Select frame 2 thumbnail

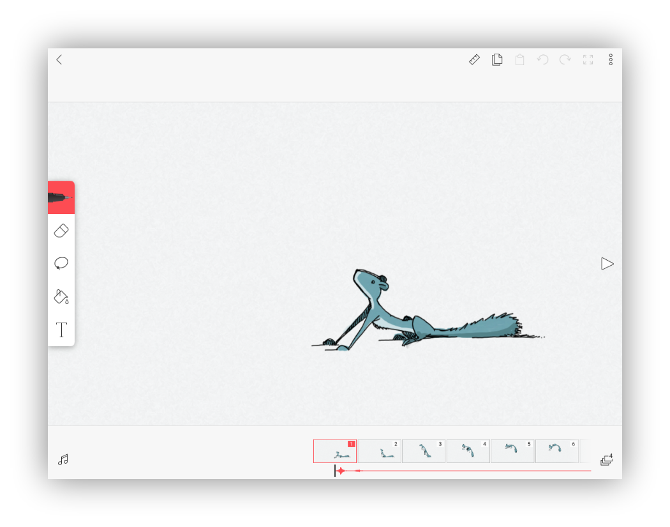(380, 451)
